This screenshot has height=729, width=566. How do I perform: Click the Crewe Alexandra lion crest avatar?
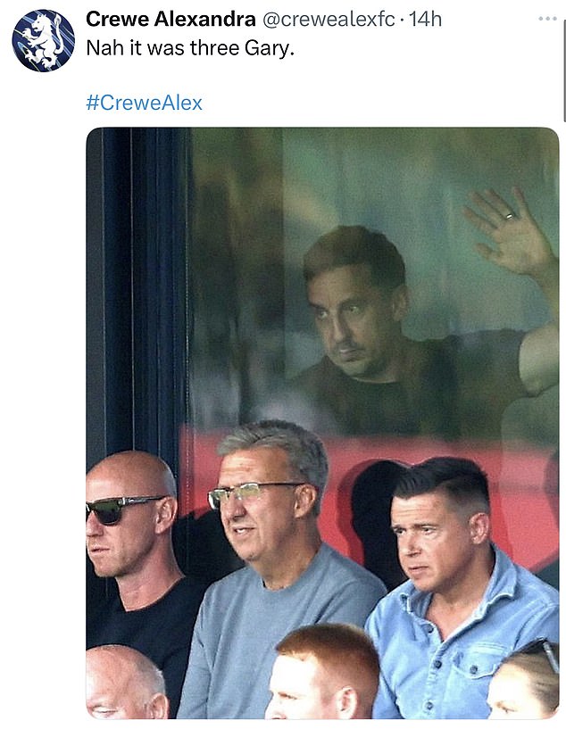point(43,40)
